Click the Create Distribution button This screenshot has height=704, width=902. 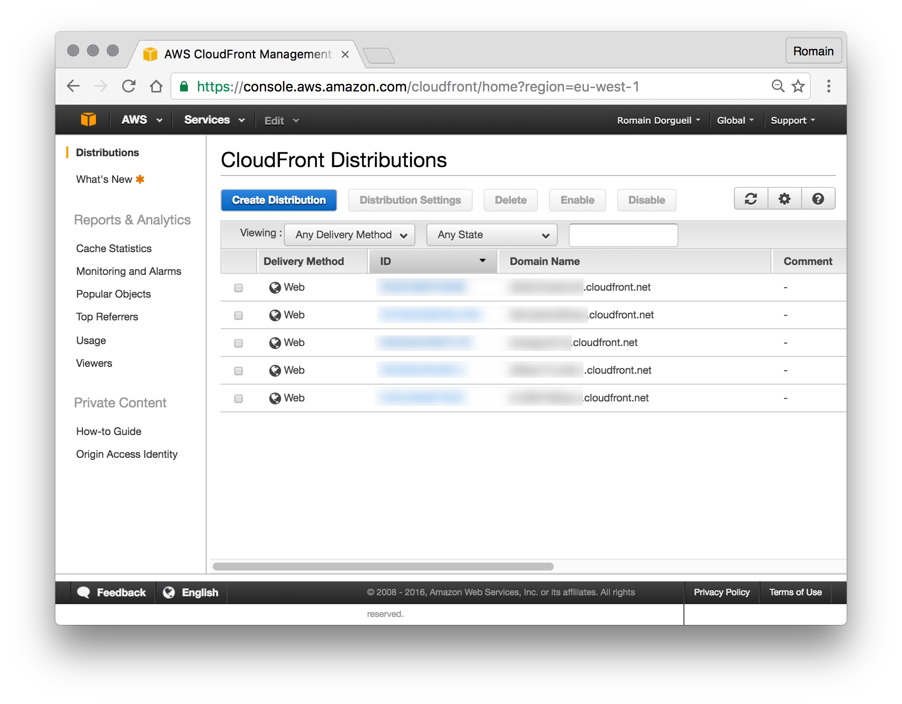pyautogui.click(x=278, y=200)
